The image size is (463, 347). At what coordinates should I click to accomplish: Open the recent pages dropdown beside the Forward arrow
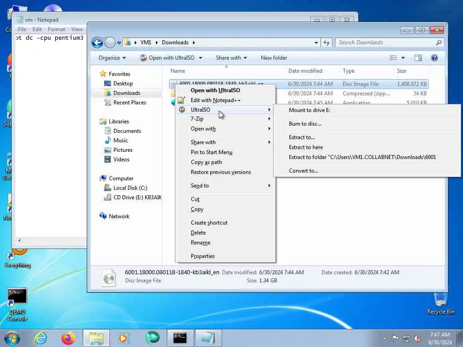click(119, 43)
